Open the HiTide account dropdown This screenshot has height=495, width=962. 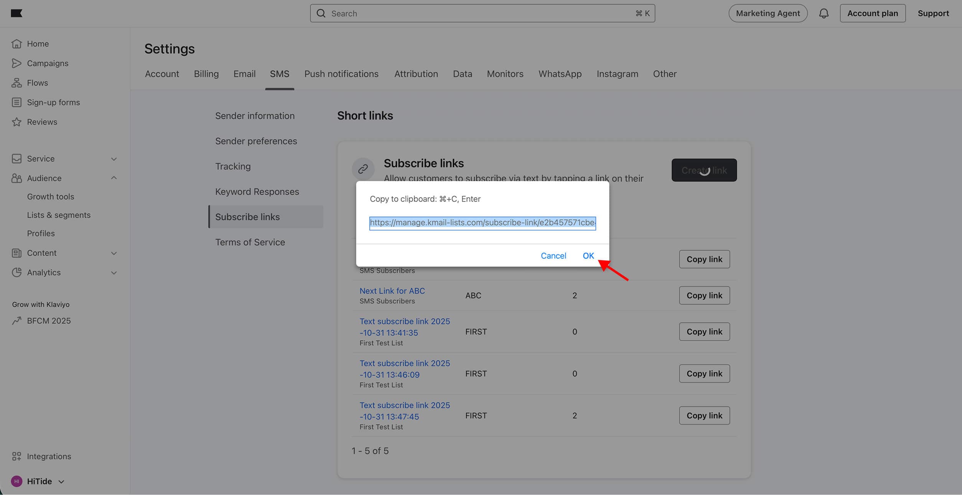point(38,481)
